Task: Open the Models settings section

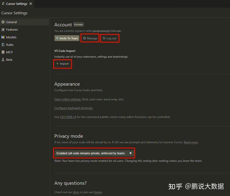Action: [11, 37]
